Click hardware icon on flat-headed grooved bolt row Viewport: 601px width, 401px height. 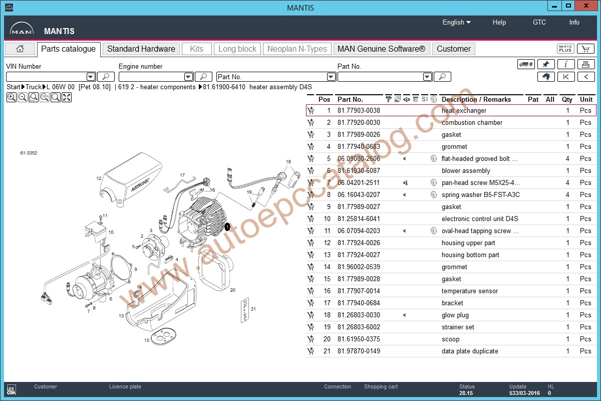point(433,158)
